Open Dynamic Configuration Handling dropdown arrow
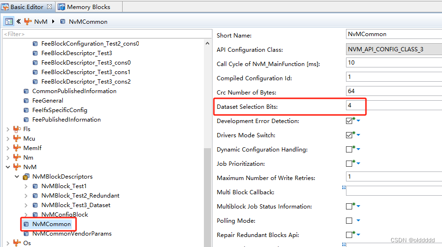 [x=358, y=149]
